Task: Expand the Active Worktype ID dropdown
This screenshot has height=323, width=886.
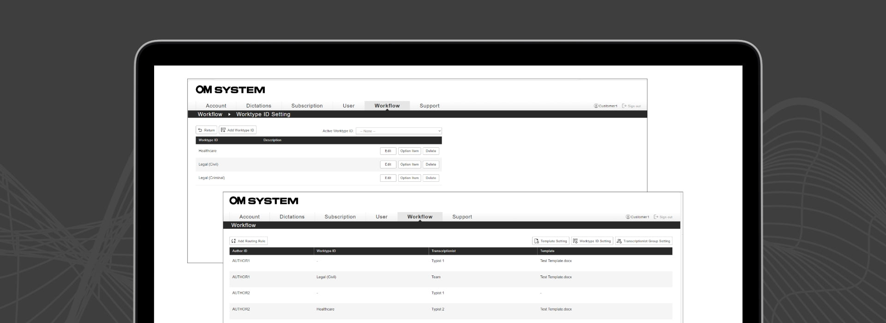Action: tap(399, 131)
